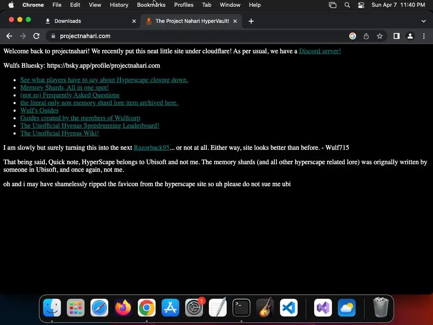The width and height of the screenshot is (433, 325).
Task: Follow the Discord server! link
Action: click(320, 51)
